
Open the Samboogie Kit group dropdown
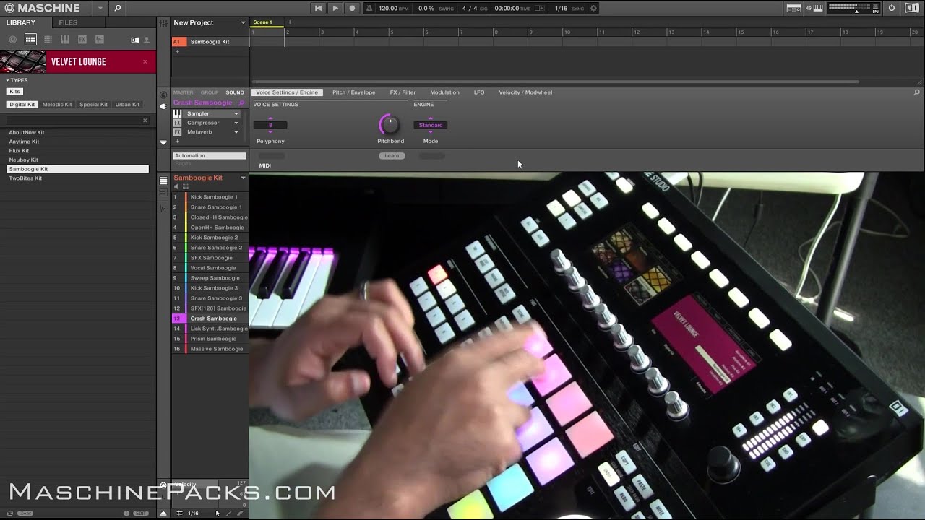tap(244, 178)
